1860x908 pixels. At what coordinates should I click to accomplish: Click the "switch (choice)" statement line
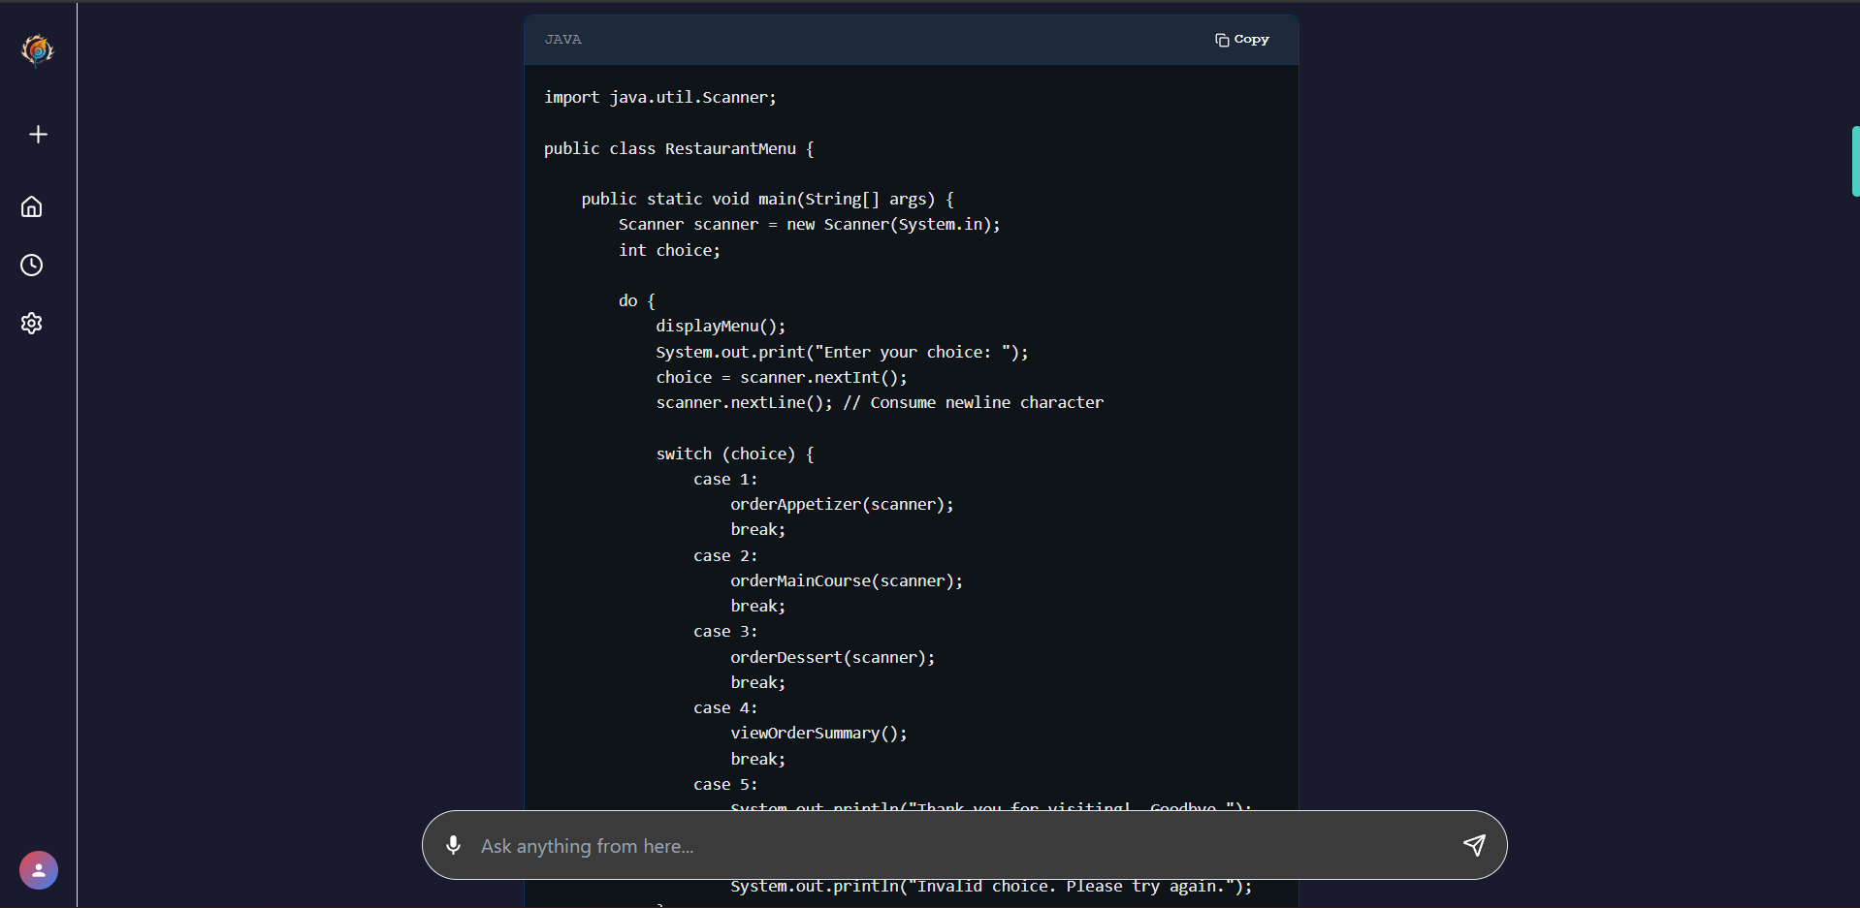(x=734, y=454)
